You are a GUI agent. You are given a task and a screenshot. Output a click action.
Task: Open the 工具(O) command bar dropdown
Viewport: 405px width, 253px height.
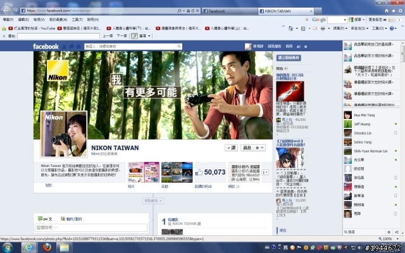380,28
